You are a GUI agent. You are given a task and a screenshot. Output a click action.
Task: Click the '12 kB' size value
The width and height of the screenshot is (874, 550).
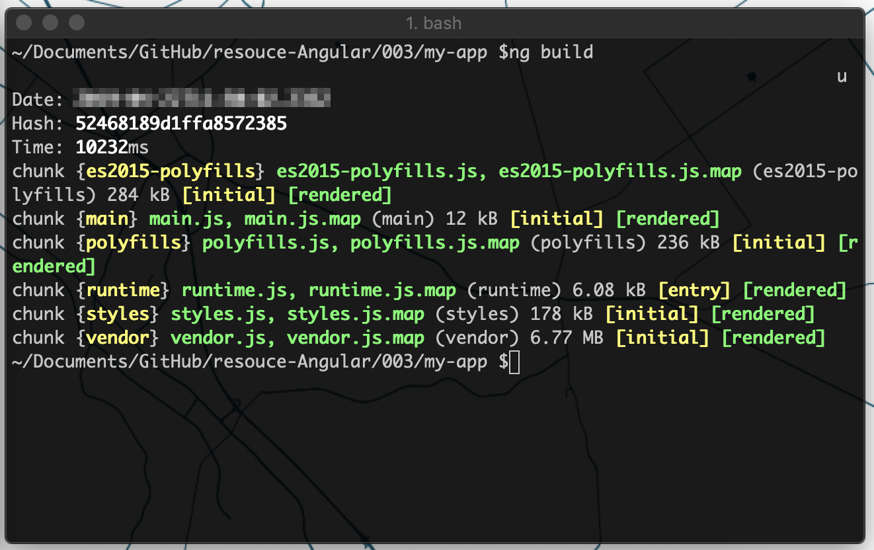(x=472, y=219)
